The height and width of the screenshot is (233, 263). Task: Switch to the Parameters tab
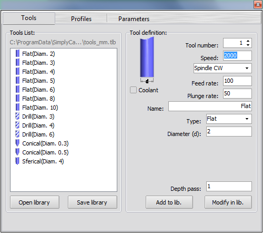pyautogui.click(x=134, y=19)
